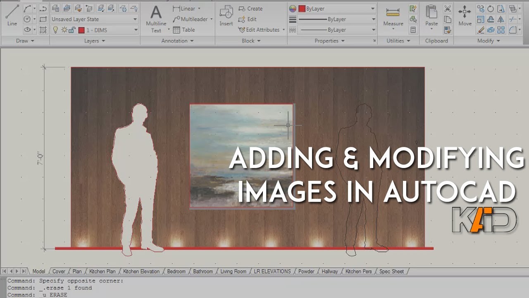Toggle the layer on/off lightbulb icon
This screenshot has width=529, height=298.
pyautogui.click(x=56, y=30)
